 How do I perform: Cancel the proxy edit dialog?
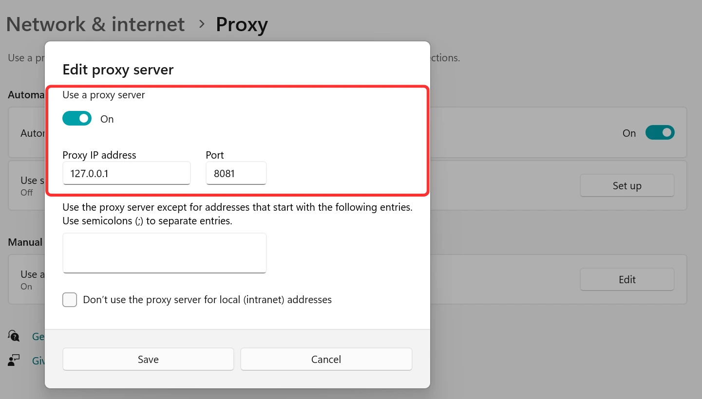click(x=326, y=359)
